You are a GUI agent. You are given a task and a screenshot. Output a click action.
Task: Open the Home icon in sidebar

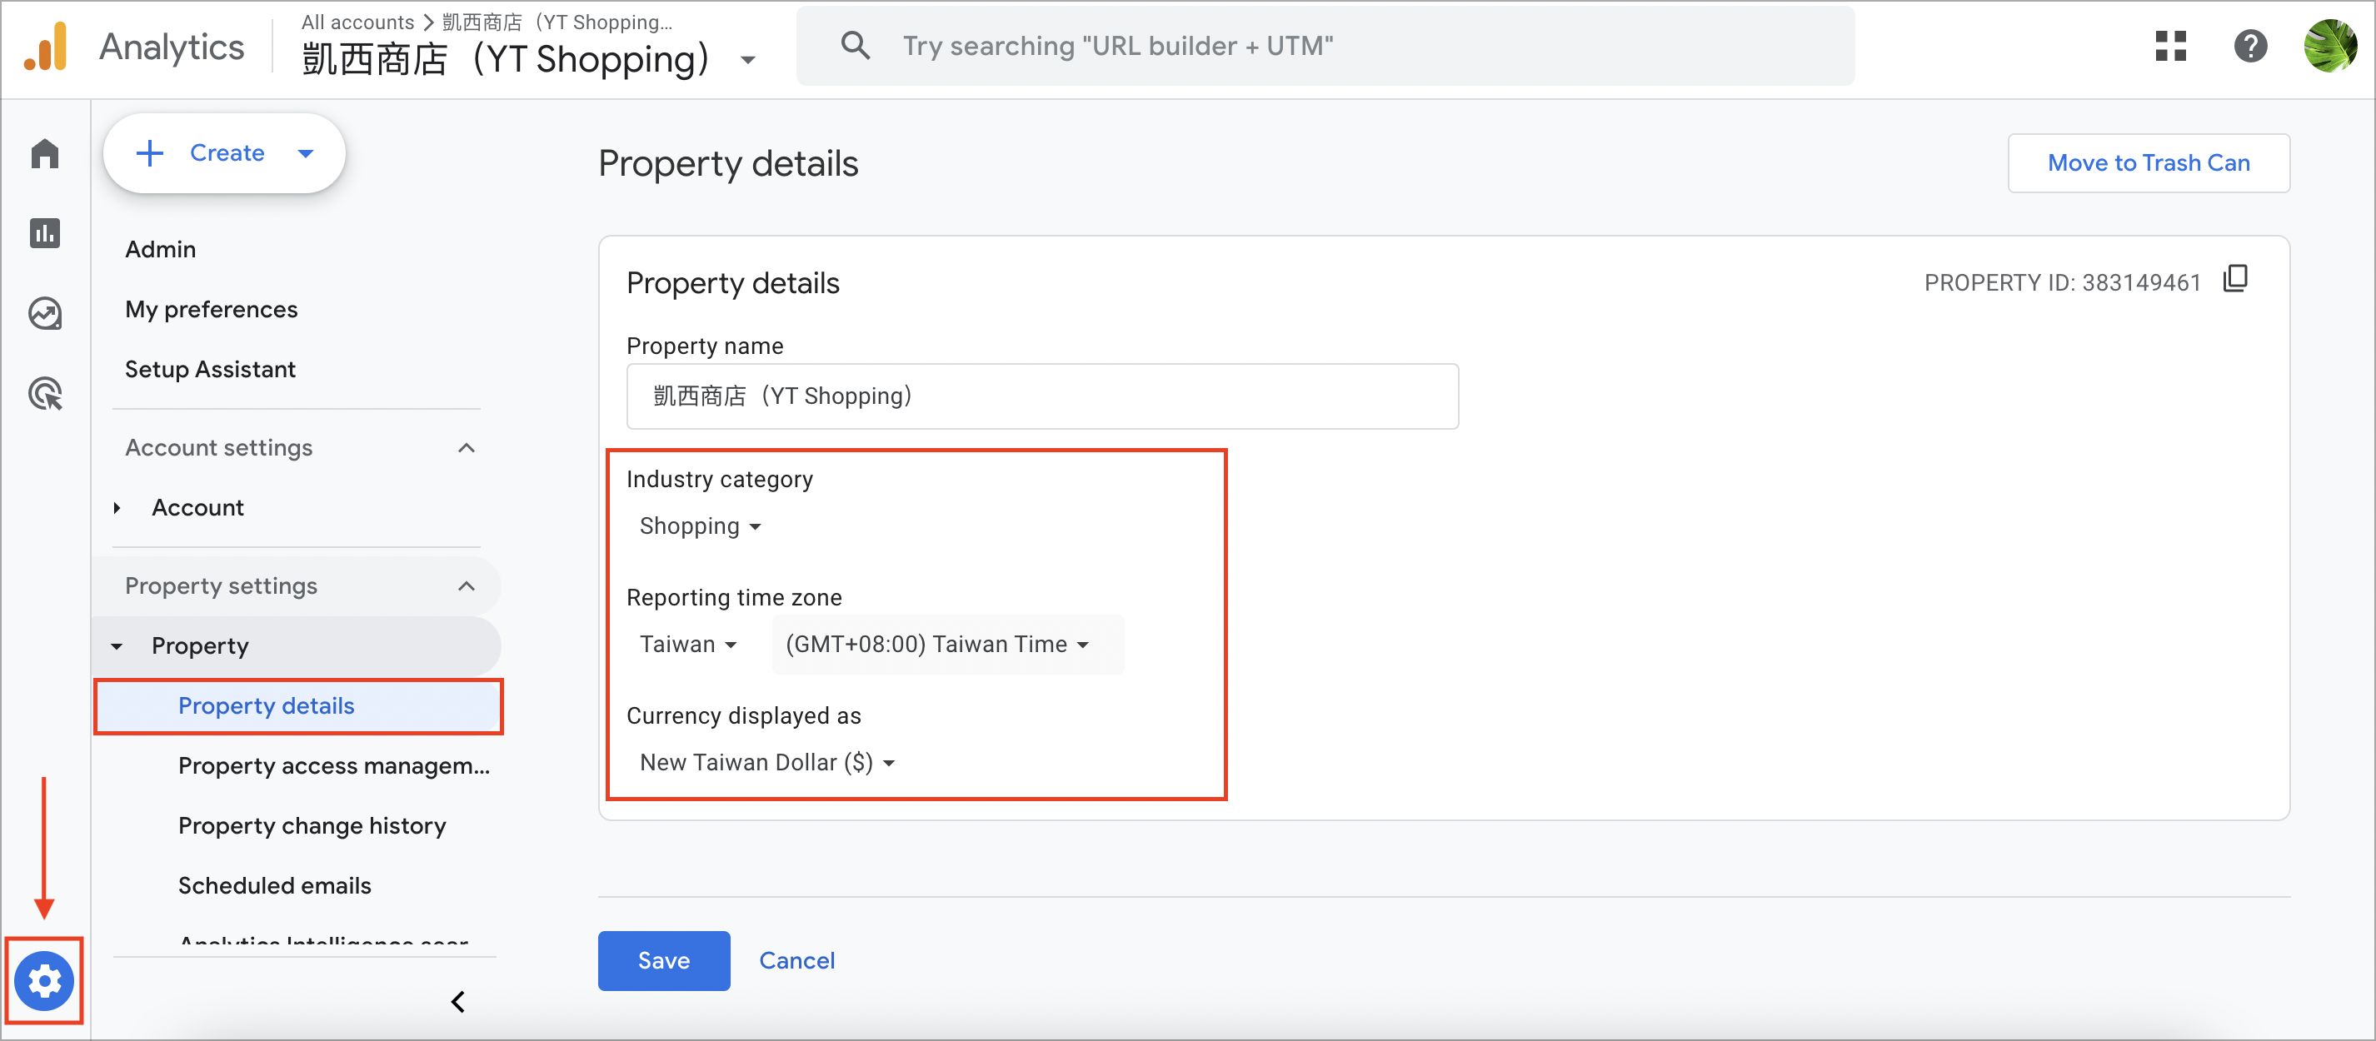pyautogui.click(x=44, y=153)
